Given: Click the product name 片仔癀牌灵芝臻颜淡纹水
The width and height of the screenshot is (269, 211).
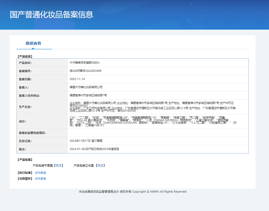Looking at the screenshot, I should click(x=87, y=63).
